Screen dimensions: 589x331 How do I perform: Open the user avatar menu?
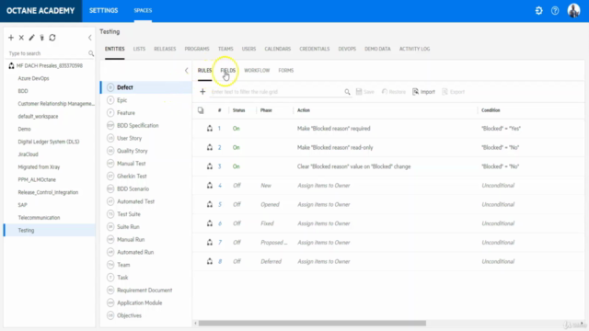[573, 10]
